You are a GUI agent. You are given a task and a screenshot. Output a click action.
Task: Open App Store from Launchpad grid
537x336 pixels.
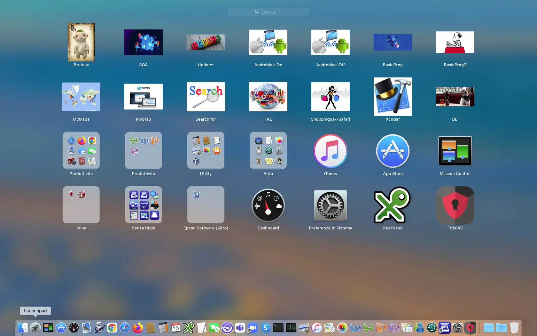pos(393,151)
